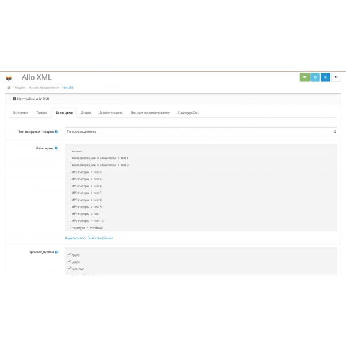Click the back arrow button in the header
The width and height of the screenshot is (346, 346).
pos(336,77)
